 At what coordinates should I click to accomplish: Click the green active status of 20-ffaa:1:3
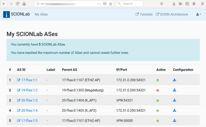click(x=158, y=100)
